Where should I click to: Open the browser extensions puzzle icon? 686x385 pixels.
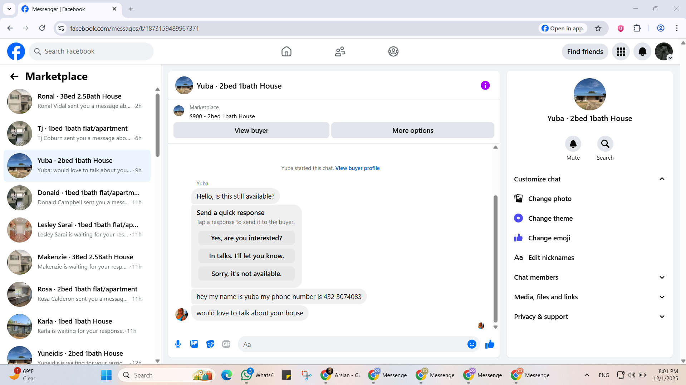click(x=637, y=28)
